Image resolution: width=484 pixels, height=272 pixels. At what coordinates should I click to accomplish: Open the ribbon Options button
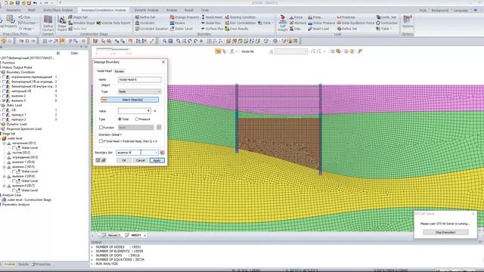(408, 22)
